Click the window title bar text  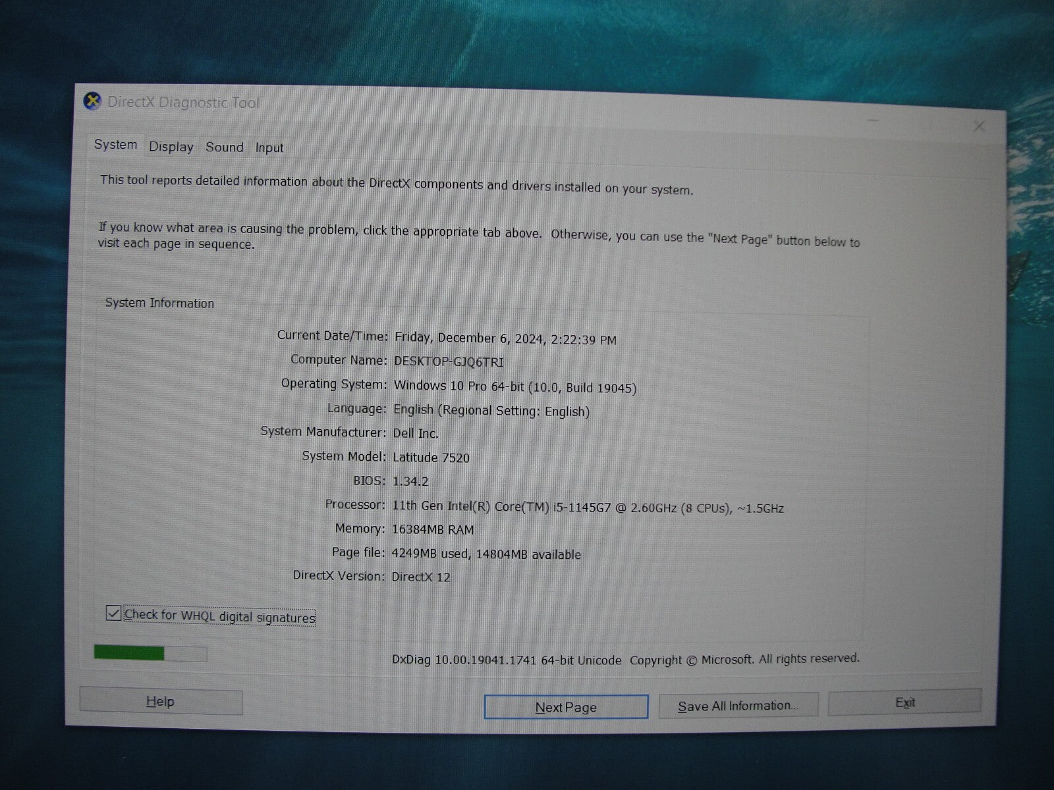(183, 103)
